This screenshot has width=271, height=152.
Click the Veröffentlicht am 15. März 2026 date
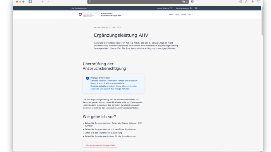108,27
